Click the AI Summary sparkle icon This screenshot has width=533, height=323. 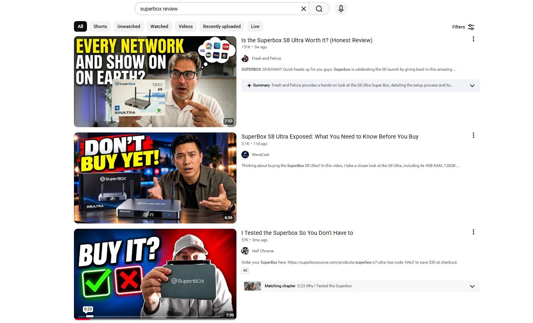249,86
